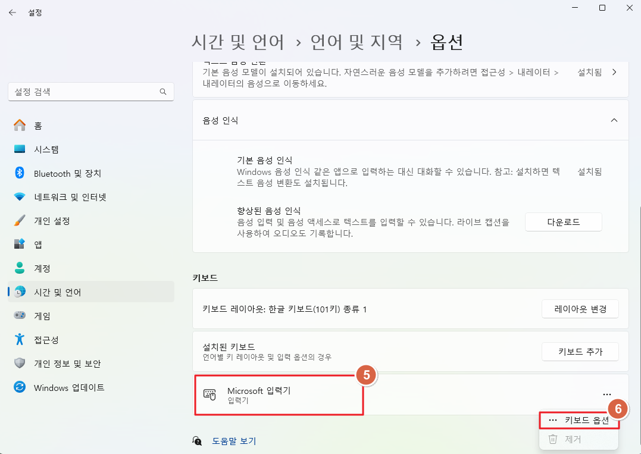Click the back arrow in Settings
Image resolution: width=641 pixels, height=454 pixels.
[x=12, y=12]
